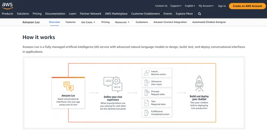Click Create an AWS Account button
Screen dimensions: 267x131
click(x=247, y=6)
